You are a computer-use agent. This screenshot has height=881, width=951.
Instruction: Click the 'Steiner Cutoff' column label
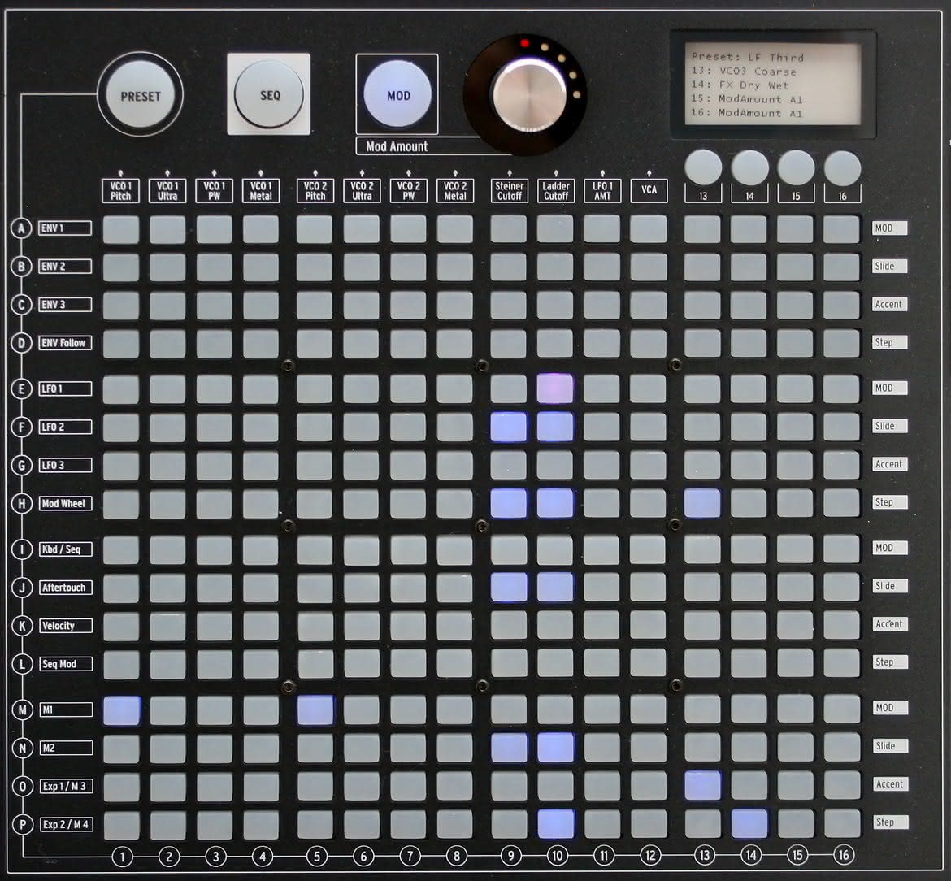pos(509,191)
